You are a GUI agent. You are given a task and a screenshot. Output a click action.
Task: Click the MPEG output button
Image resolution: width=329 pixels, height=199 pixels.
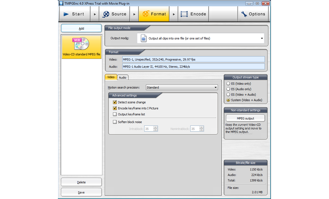(245, 118)
